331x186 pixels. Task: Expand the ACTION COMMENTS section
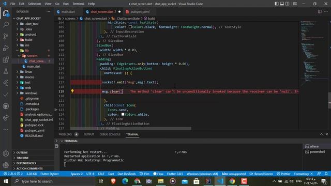point(29,168)
